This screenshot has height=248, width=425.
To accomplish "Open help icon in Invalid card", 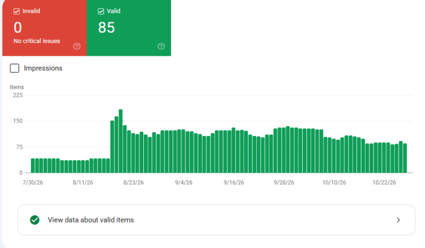I will click(77, 46).
